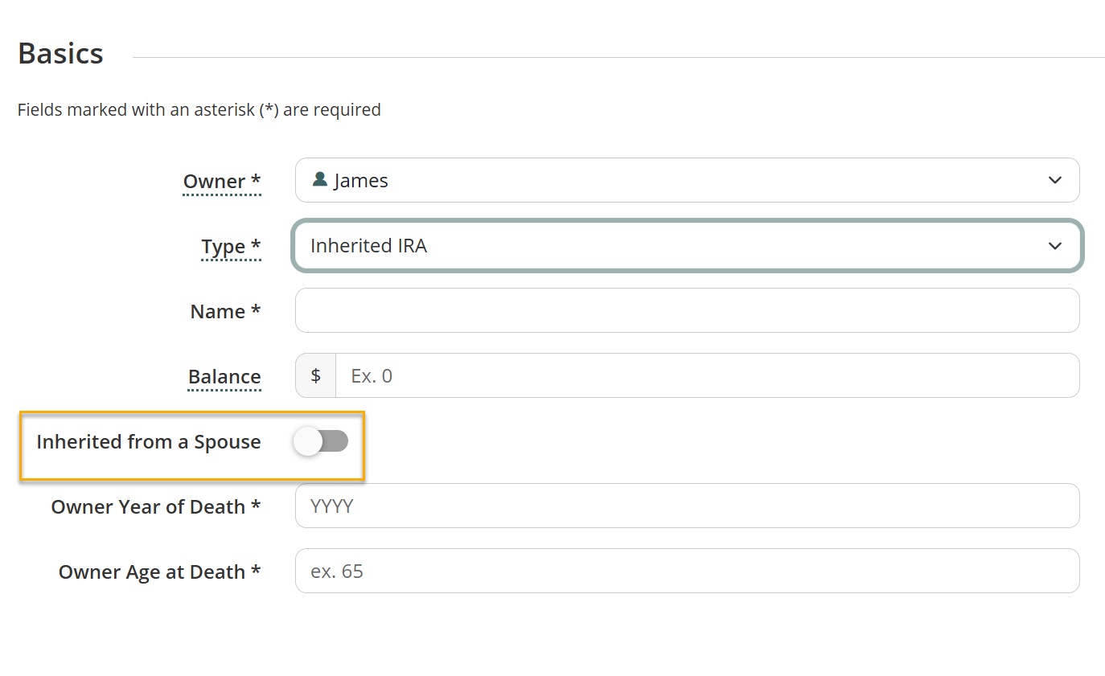Click into the Balance amount field

708,375
